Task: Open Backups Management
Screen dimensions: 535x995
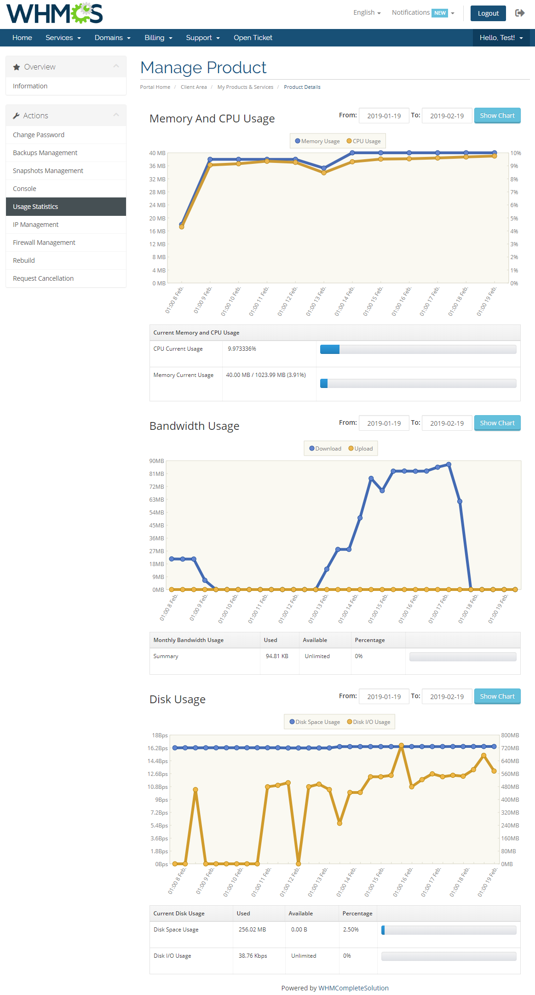Action: point(66,153)
